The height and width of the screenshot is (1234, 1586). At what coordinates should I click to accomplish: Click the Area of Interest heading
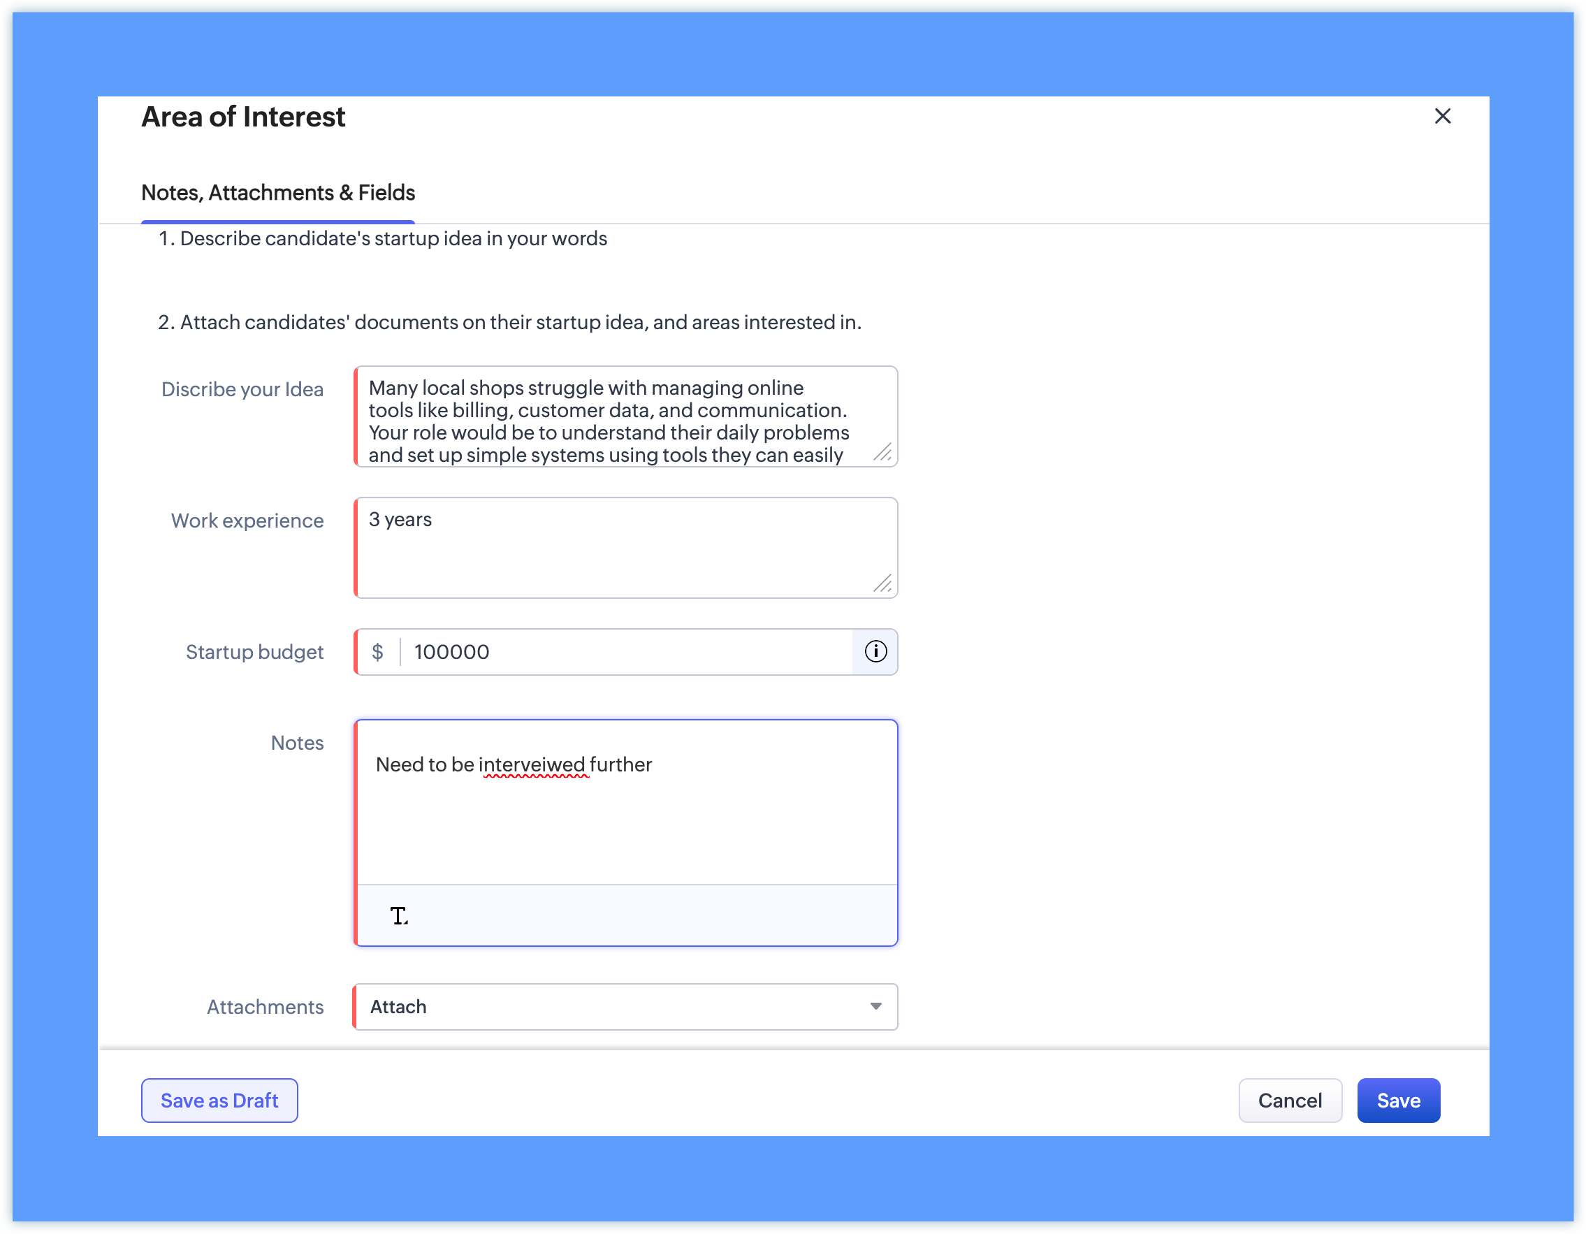click(x=243, y=117)
